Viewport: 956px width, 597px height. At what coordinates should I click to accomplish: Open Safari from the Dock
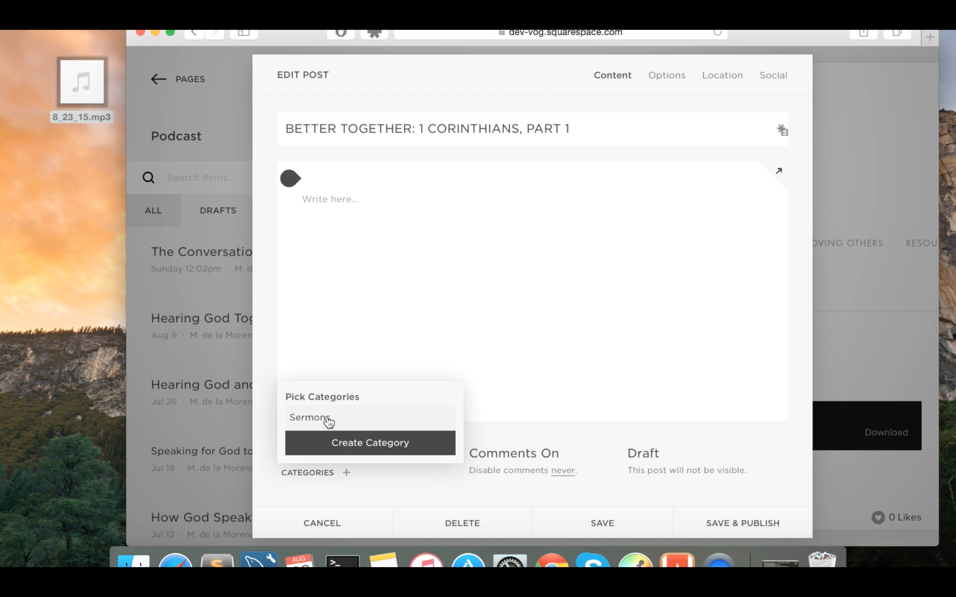(x=175, y=560)
